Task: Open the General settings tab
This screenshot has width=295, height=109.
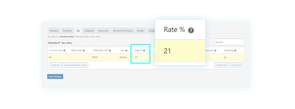Action: [54, 30]
